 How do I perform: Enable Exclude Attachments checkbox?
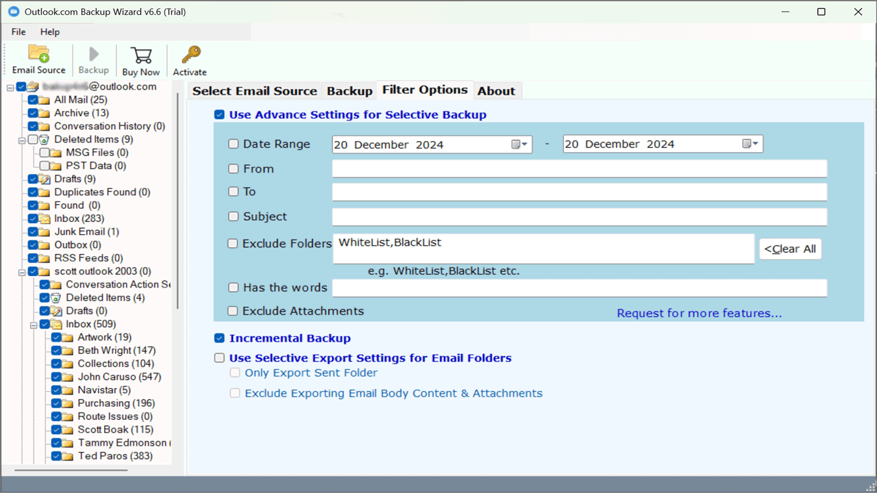click(x=234, y=311)
